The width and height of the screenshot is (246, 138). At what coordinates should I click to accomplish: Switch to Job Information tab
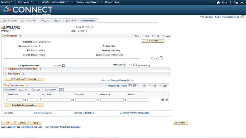point(28,20)
